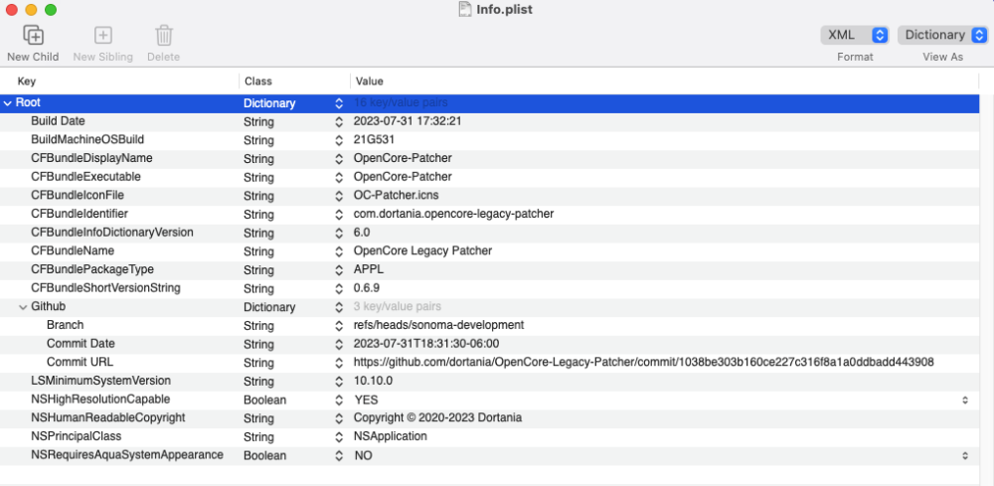Select the NSPrincipalClass key

click(x=77, y=436)
